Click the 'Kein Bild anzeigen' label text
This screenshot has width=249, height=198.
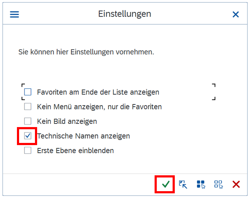point(67,121)
